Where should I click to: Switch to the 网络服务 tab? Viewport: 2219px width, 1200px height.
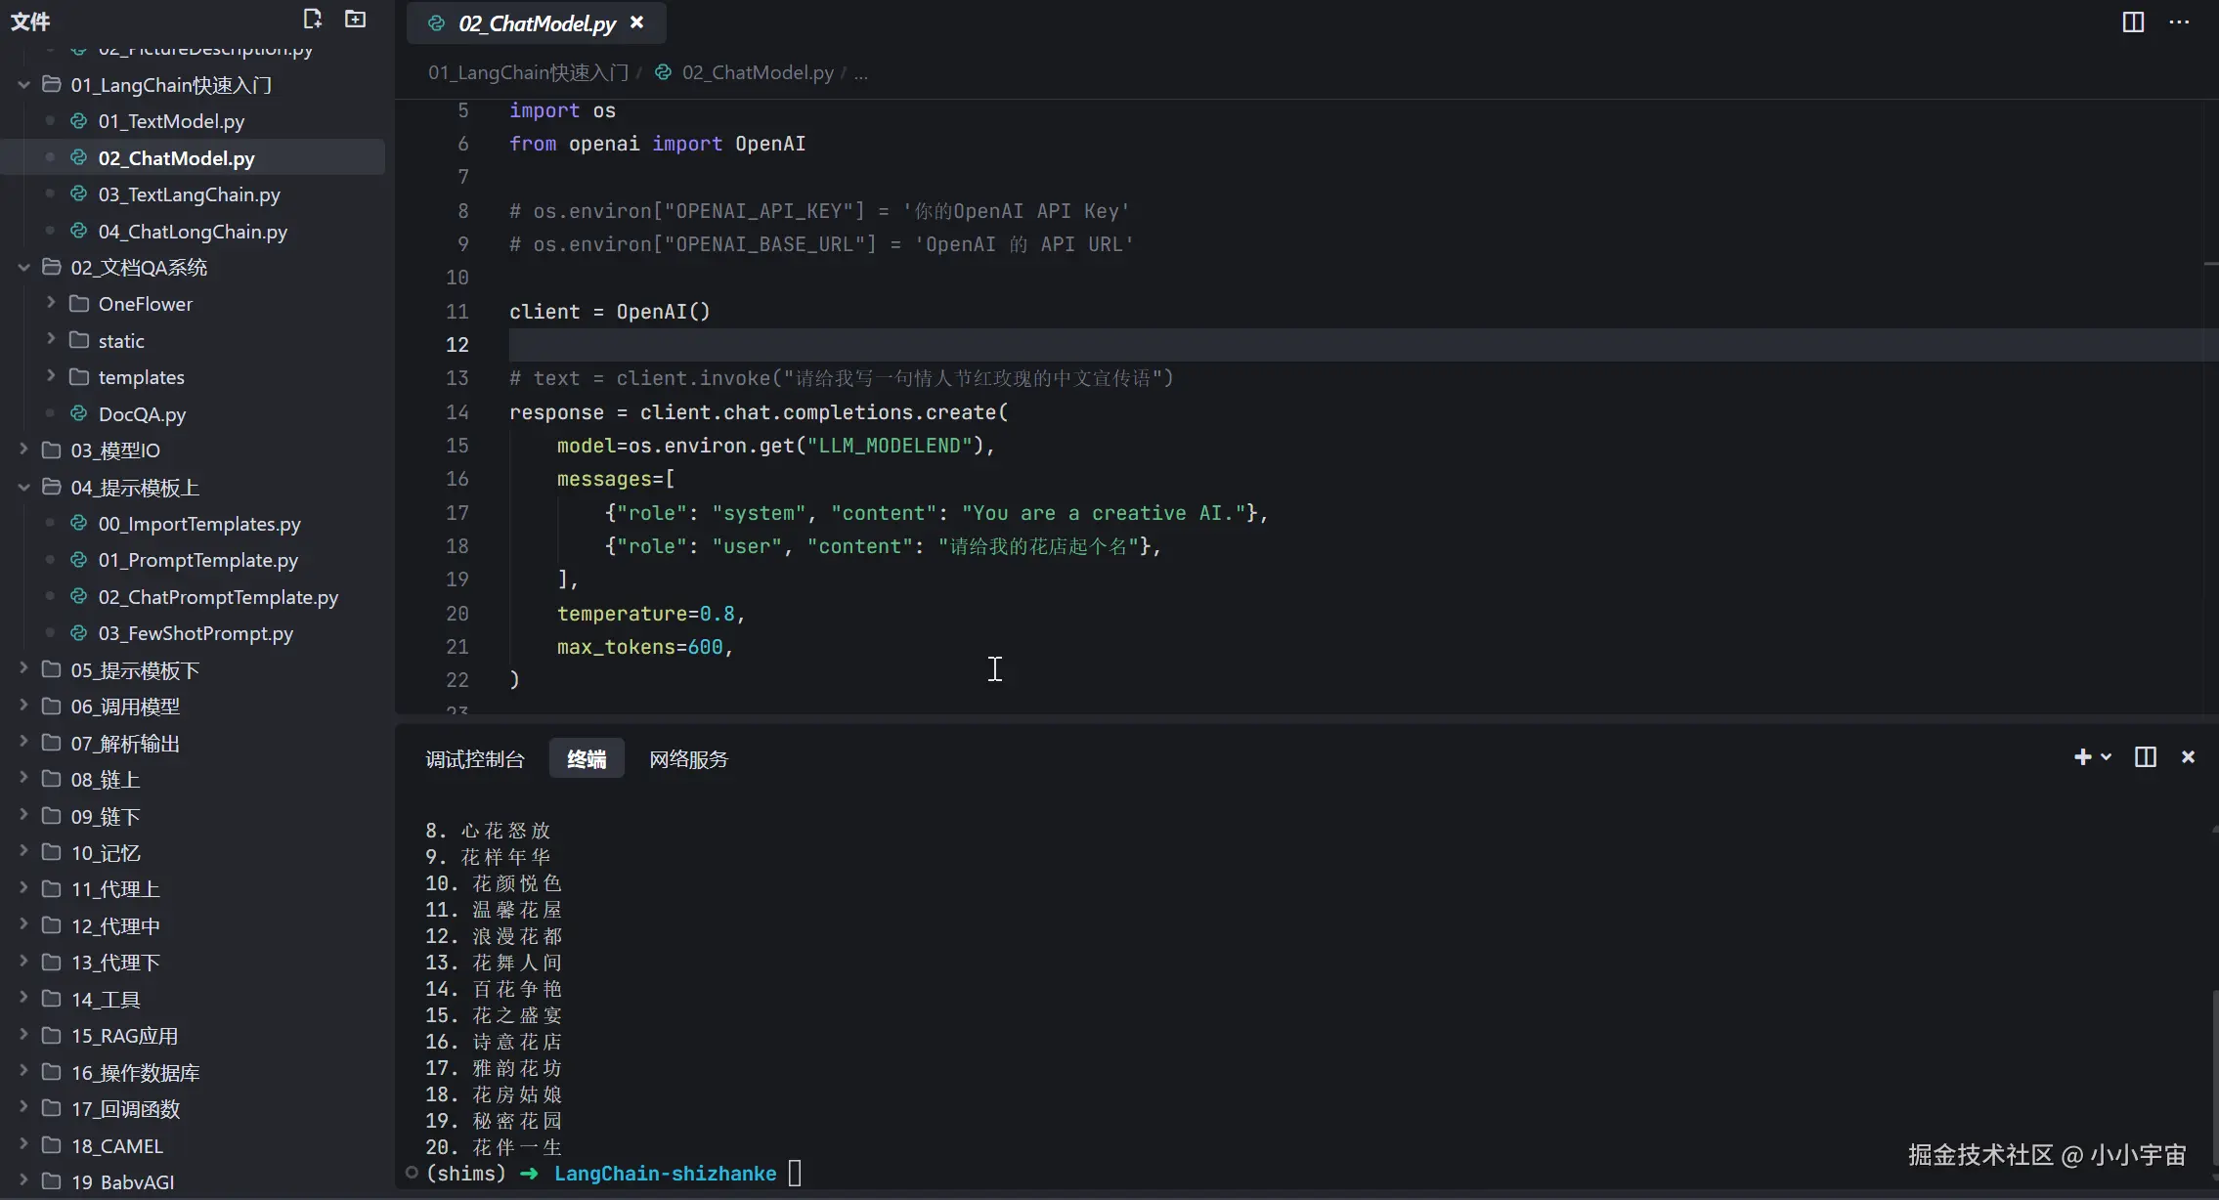(x=688, y=759)
